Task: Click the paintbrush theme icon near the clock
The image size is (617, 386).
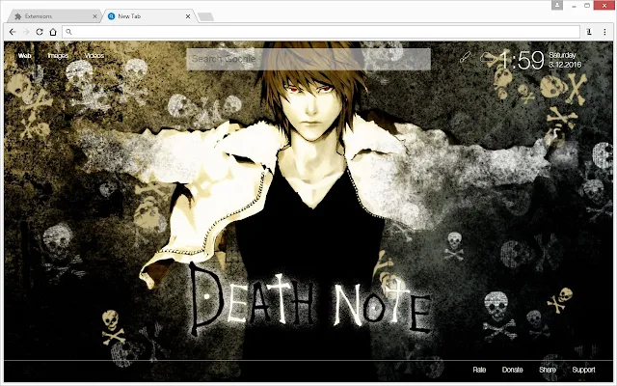Action: pyautogui.click(x=465, y=58)
